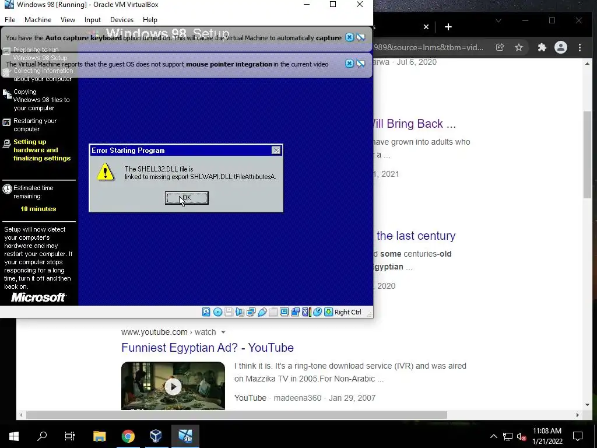Viewport: 597px width, 448px height.
Task: Dismiss the Auto capture keyboard notification
Action: click(349, 37)
